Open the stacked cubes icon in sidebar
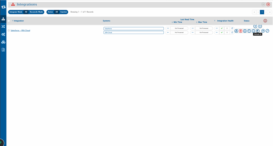Viewport: 273px width, 146px height. 3,42
